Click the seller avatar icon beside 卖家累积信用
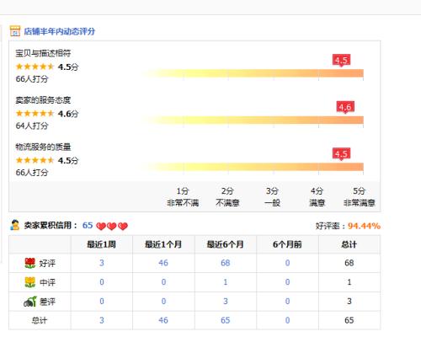 point(14,225)
